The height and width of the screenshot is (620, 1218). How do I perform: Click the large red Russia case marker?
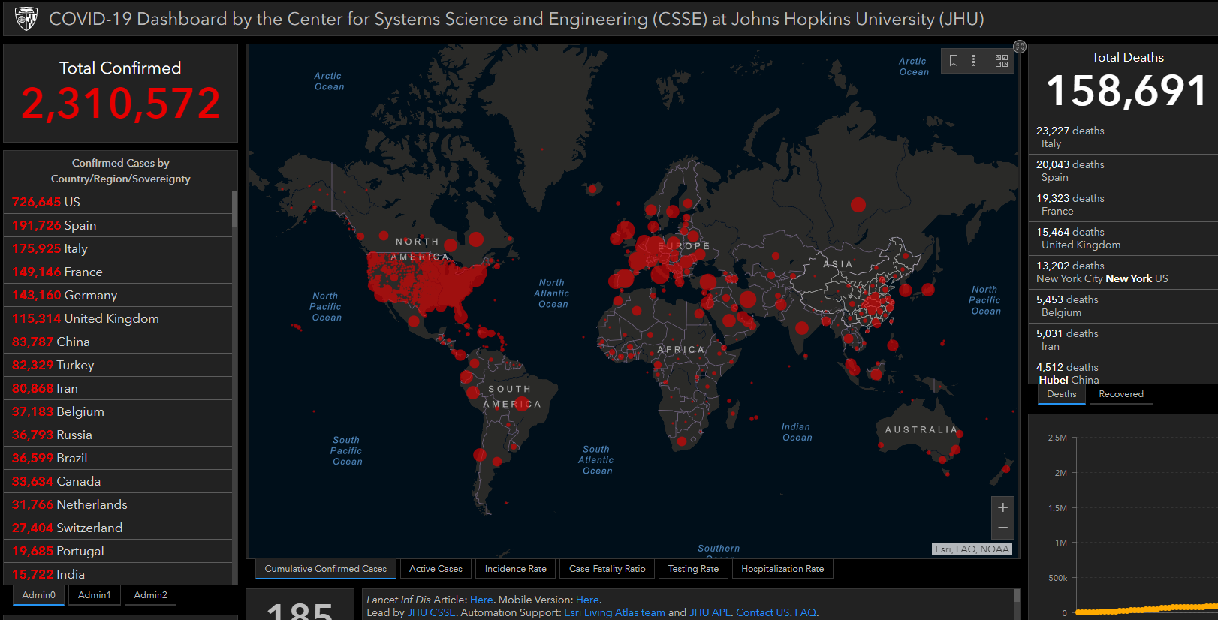coord(858,204)
